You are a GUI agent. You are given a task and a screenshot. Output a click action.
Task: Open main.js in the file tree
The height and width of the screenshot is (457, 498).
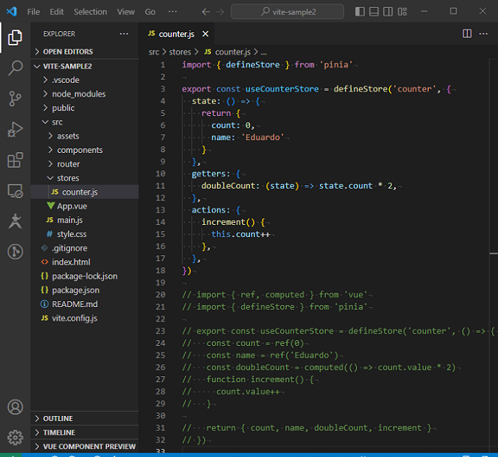pyautogui.click(x=84, y=220)
